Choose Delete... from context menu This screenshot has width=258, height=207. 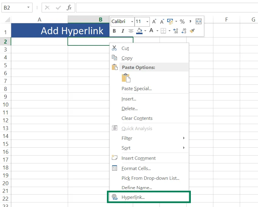point(149,109)
